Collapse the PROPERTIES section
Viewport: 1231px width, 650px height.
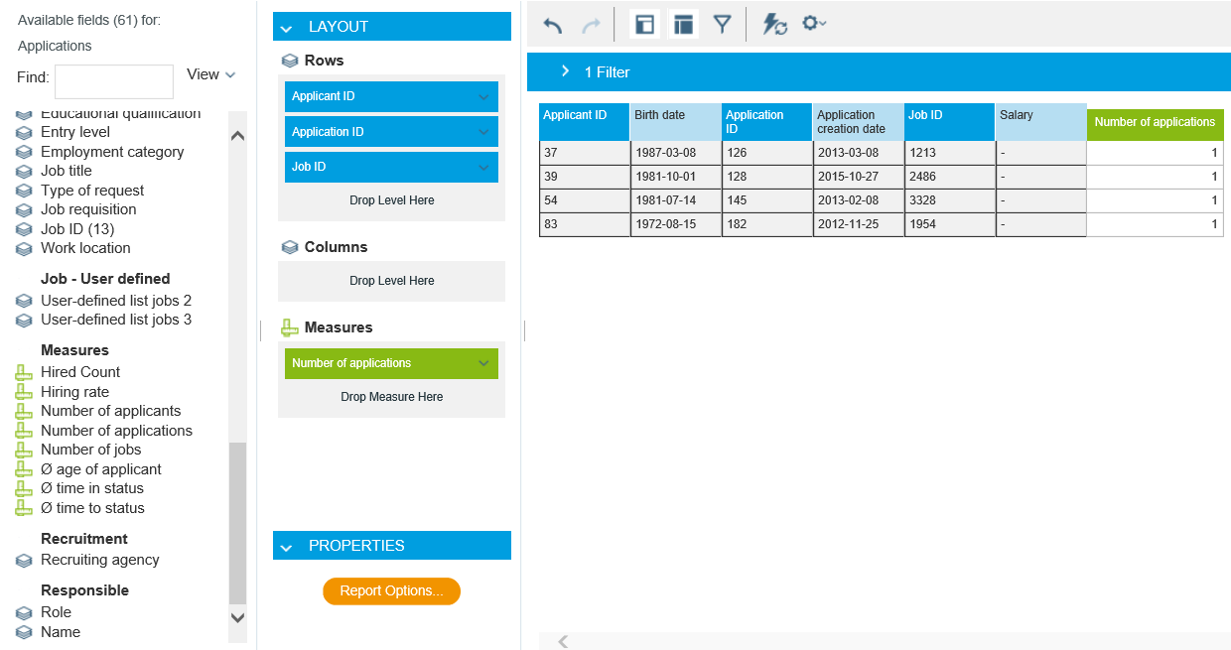click(286, 547)
